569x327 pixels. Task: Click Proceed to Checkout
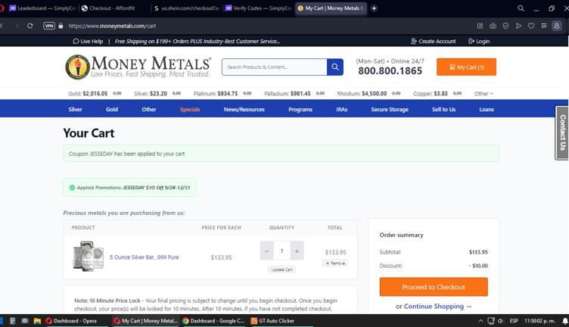434,287
